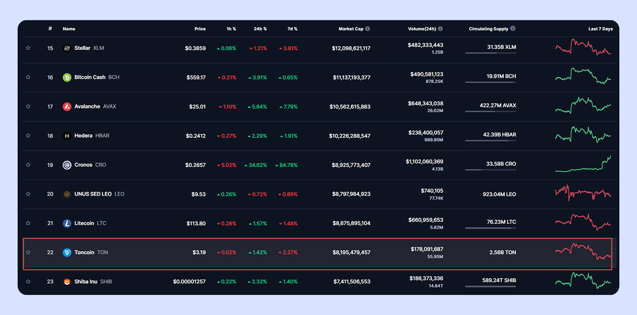The image size is (637, 315).
Task: Sort by the 24h % column header
Action: tap(260, 29)
